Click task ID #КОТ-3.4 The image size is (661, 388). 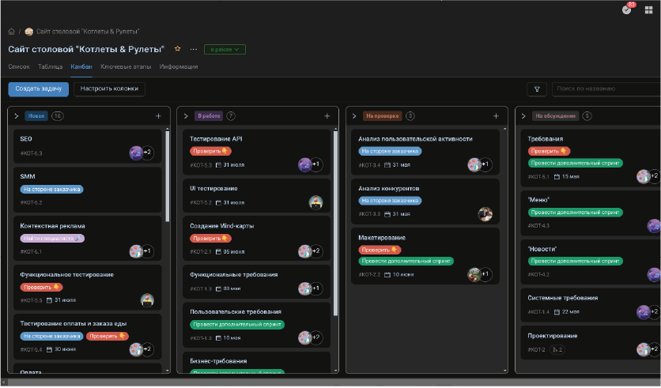point(369,165)
